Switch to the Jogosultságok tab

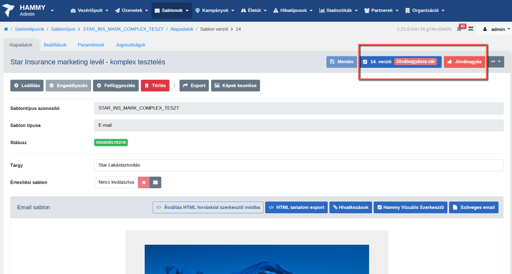point(131,45)
